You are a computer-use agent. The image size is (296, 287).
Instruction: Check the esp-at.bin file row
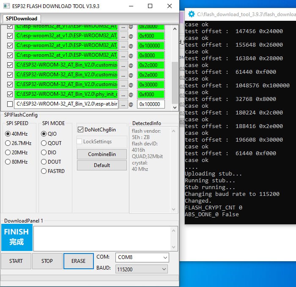click(x=10, y=104)
